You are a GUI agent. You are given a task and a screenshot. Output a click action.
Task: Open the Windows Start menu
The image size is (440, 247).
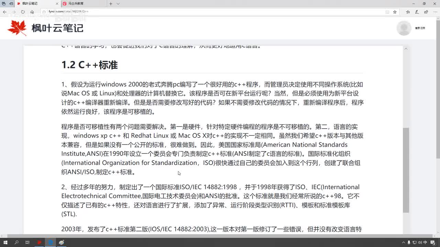(x=5, y=243)
